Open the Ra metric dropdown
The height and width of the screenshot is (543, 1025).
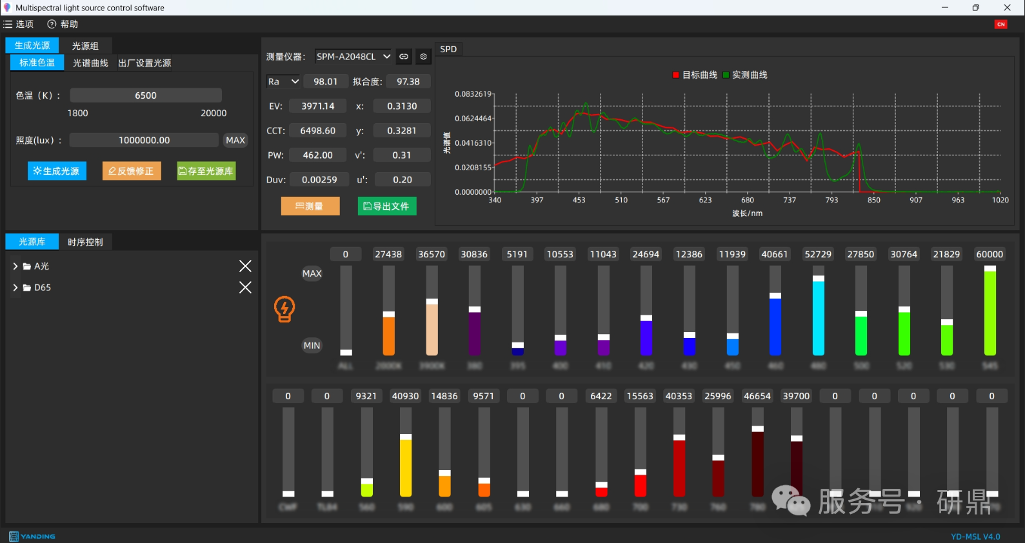283,82
